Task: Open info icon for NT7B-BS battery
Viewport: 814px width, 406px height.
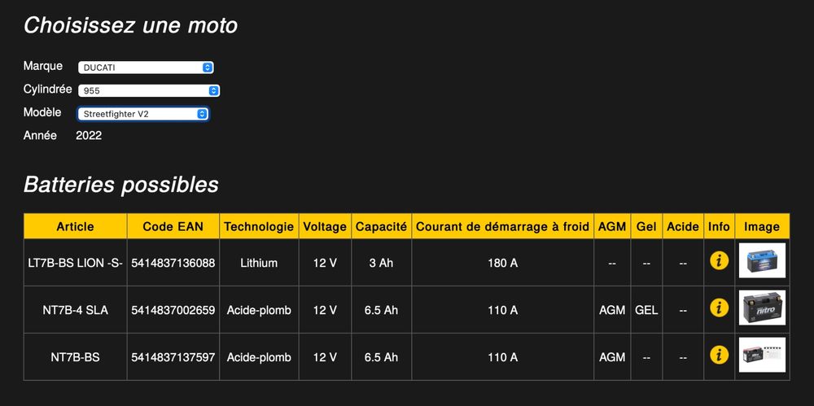Action: click(719, 355)
